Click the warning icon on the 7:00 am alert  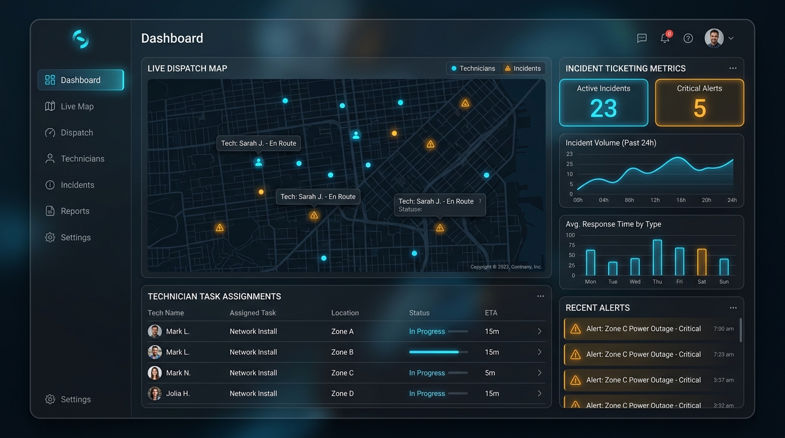pyautogui.click(x=576, y=328)
